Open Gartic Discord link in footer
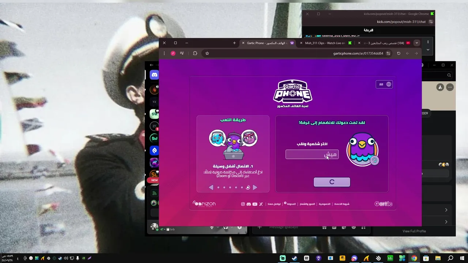The width and height of the screenshot is (468, 263). pyautogui.click(x=249, y=204)
